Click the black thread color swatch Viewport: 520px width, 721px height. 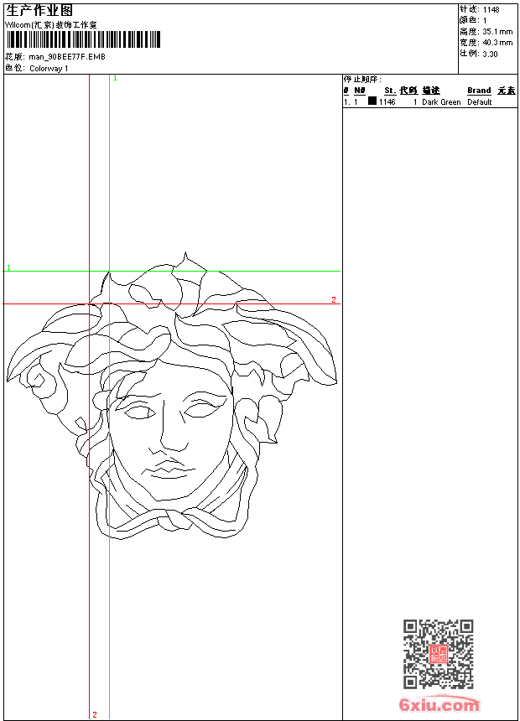372,101
